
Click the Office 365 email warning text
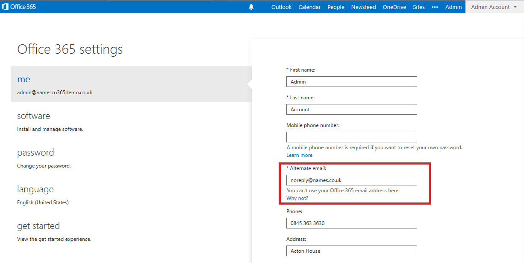343,191
